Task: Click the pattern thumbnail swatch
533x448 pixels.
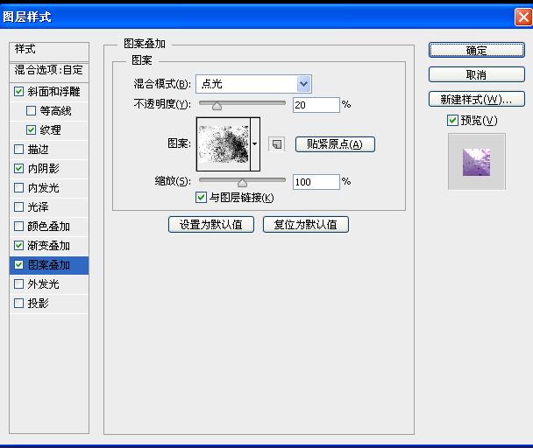Action: (224, 144)
